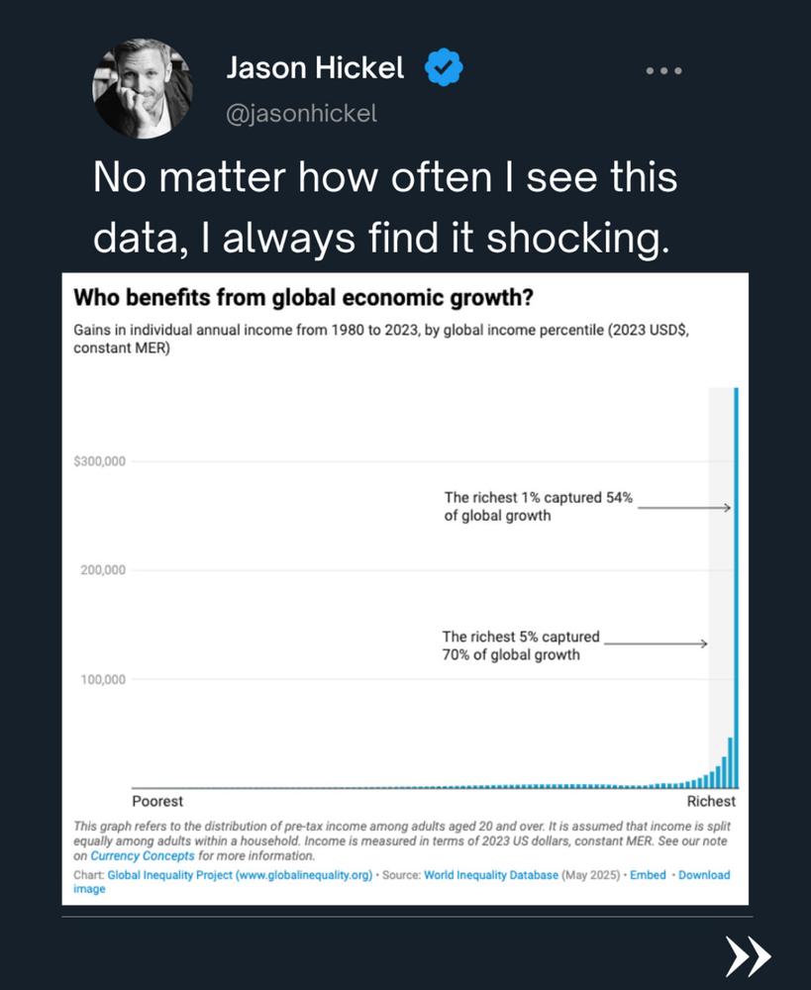Click the Download image link
This screenshot has height=990, width=811.
click(x=704, y=875)
